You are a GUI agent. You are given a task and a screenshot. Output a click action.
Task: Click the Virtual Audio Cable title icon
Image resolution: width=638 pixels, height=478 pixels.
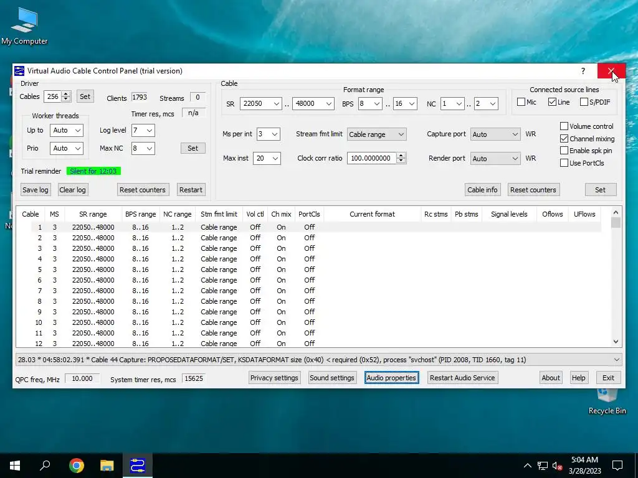pos(19,71)
